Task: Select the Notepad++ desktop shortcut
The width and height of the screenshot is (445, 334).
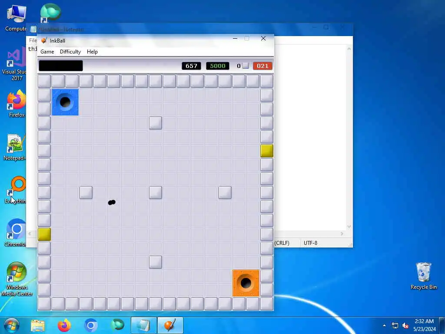Action: click(16, 147)
